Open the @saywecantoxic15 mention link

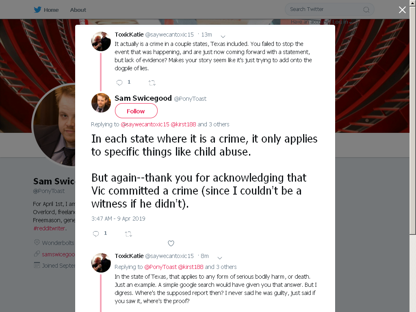145,124
